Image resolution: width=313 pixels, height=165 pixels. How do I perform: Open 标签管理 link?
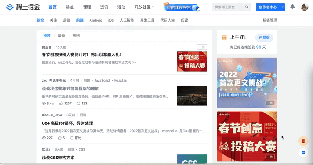click(270, 20)
